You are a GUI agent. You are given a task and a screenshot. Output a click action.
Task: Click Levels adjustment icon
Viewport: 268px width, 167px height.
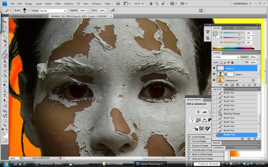click(205, 112)
